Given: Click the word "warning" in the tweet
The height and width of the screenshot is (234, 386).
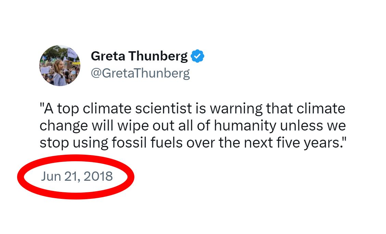Looking at the screenshot, I should tap(233, 109).
